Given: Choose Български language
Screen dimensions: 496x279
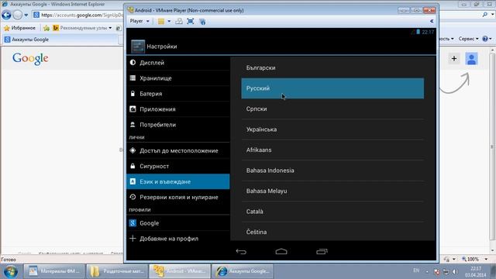Looking at the screenshot, I should pyautogui.click(x=332, y=67).
